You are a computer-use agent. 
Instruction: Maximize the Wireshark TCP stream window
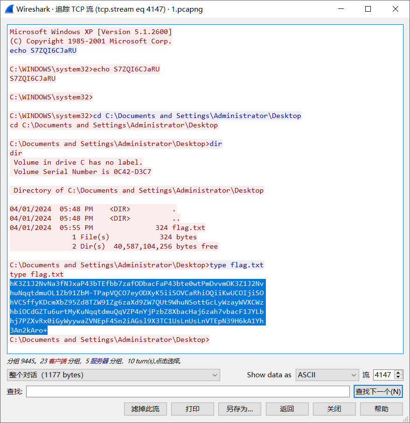(x=368, y=9)
